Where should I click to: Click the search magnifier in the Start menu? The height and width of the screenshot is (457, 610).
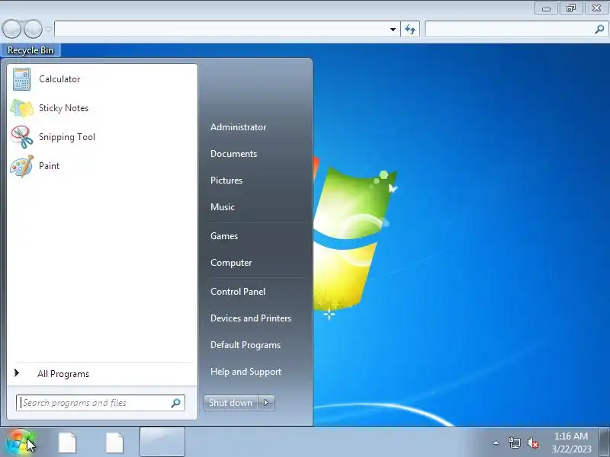176,403
